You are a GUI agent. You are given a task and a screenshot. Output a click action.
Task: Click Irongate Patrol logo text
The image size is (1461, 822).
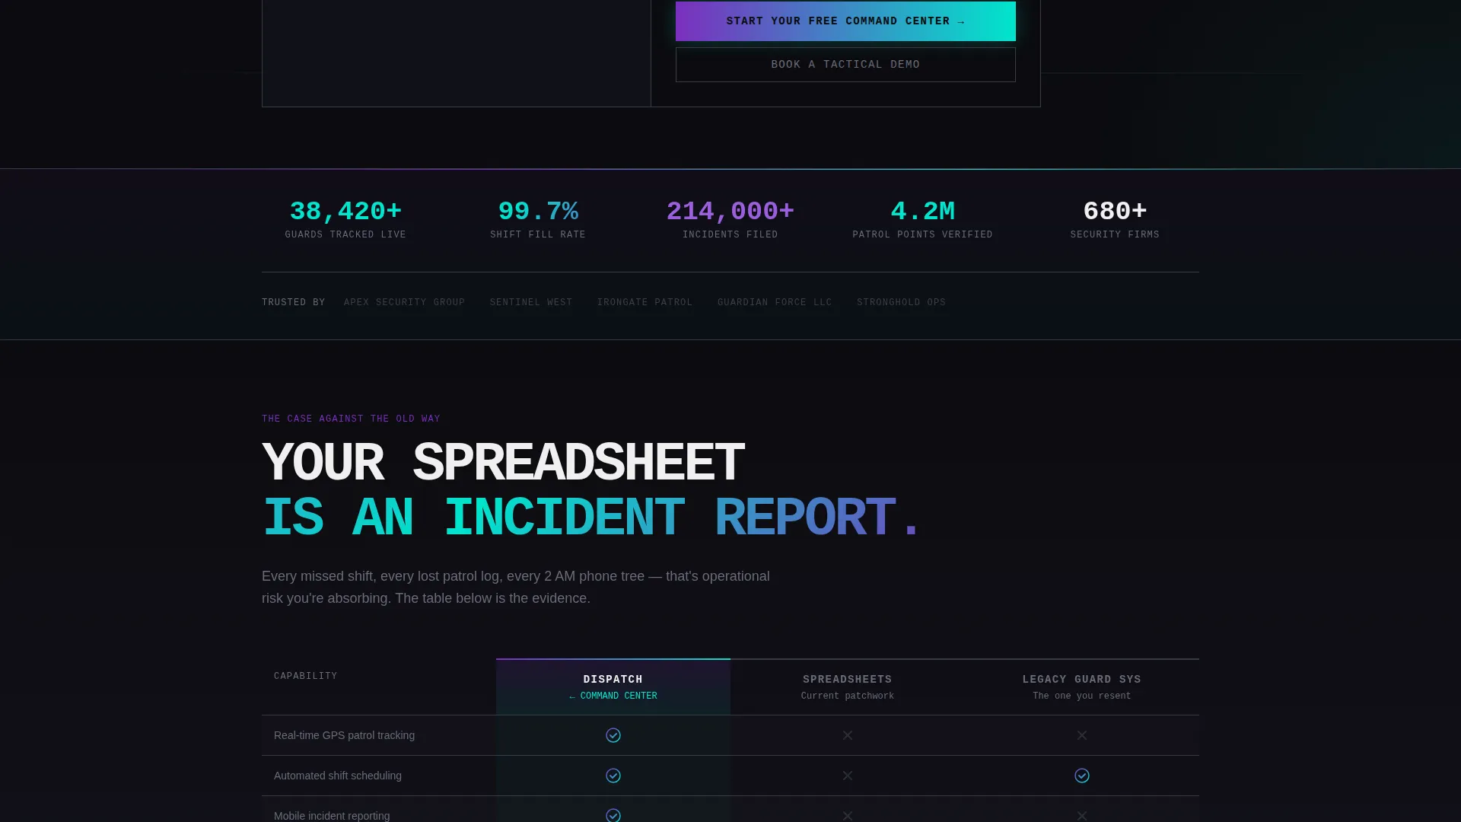(x=645, y=302)
